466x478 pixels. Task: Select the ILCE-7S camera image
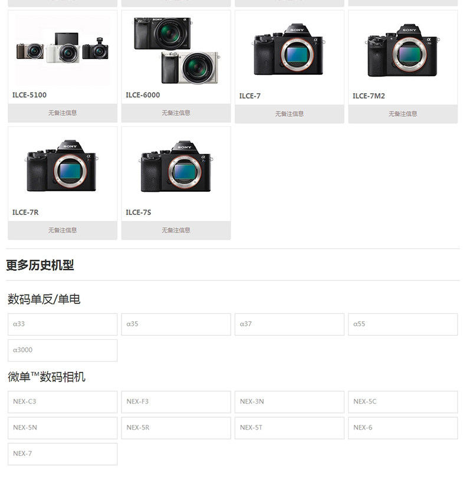pyautogui.click(x=176, y=166)
